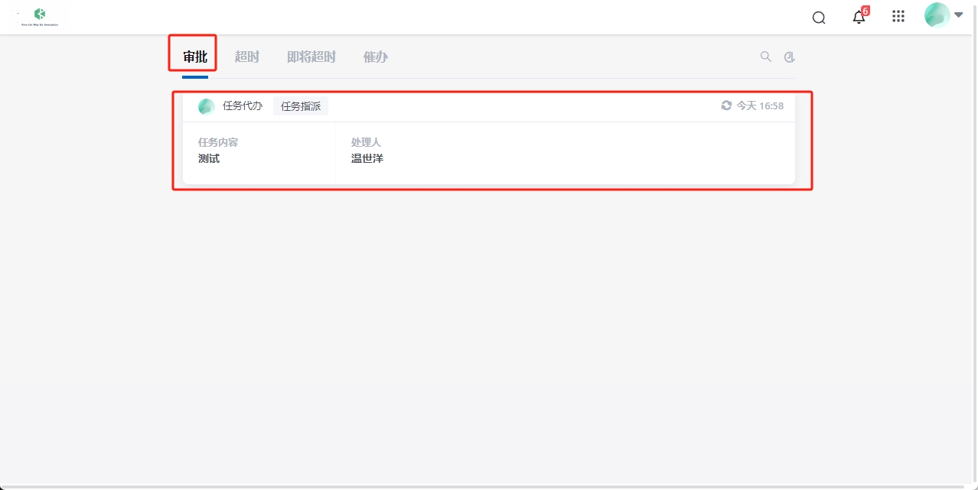This screenshot has width=978, height=490.
Task: Click the avatar icon beside 任务代办
Action: click(206, 105)
